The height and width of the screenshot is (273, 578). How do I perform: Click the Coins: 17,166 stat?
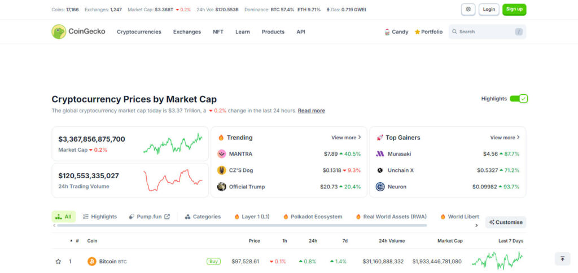pos(65,10)
